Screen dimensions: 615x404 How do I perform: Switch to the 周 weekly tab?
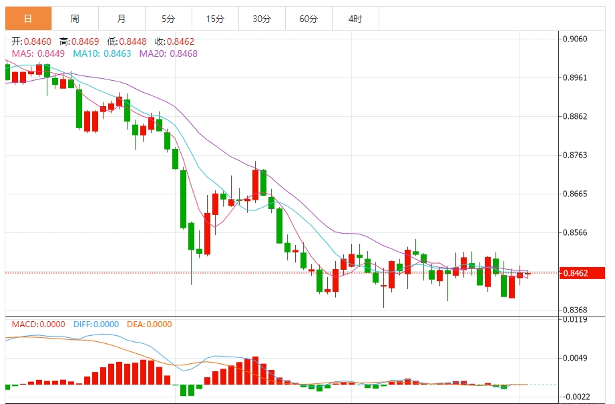click(75, 19)
